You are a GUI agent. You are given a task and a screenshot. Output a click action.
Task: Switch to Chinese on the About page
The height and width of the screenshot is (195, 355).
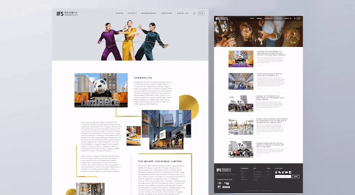201,13
